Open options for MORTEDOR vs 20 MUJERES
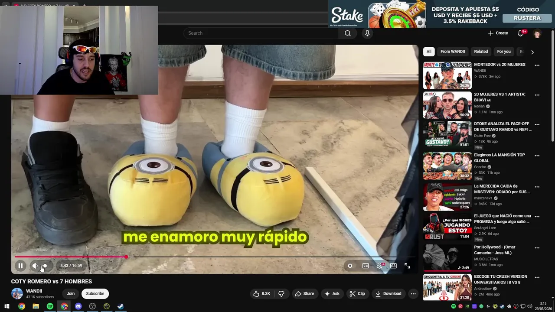The image size is (555, 312). pyautogui.click(x=537, y=65)
